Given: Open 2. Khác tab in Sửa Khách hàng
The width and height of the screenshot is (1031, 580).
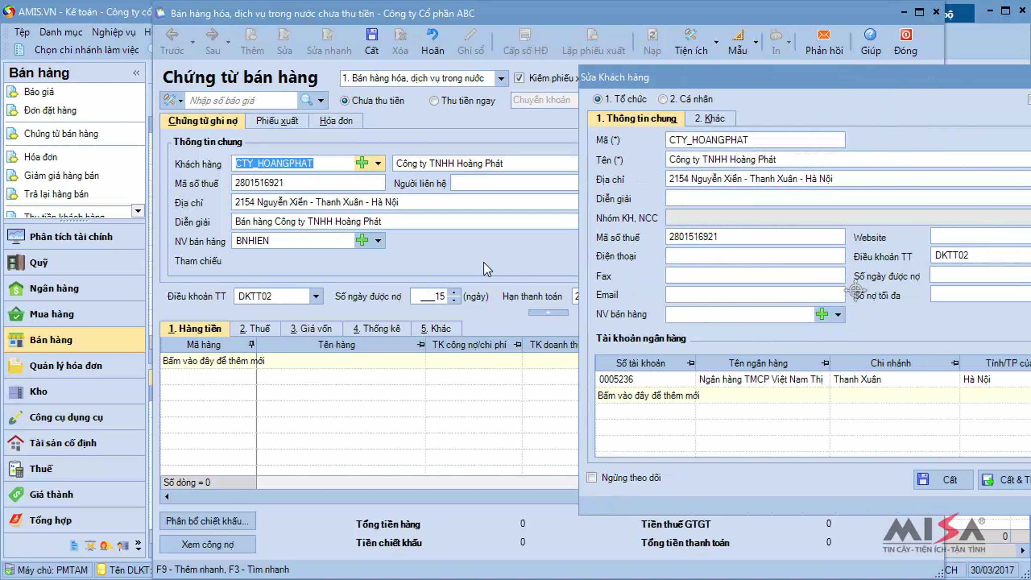Looking at the screenshot, I should click(710, 118).
